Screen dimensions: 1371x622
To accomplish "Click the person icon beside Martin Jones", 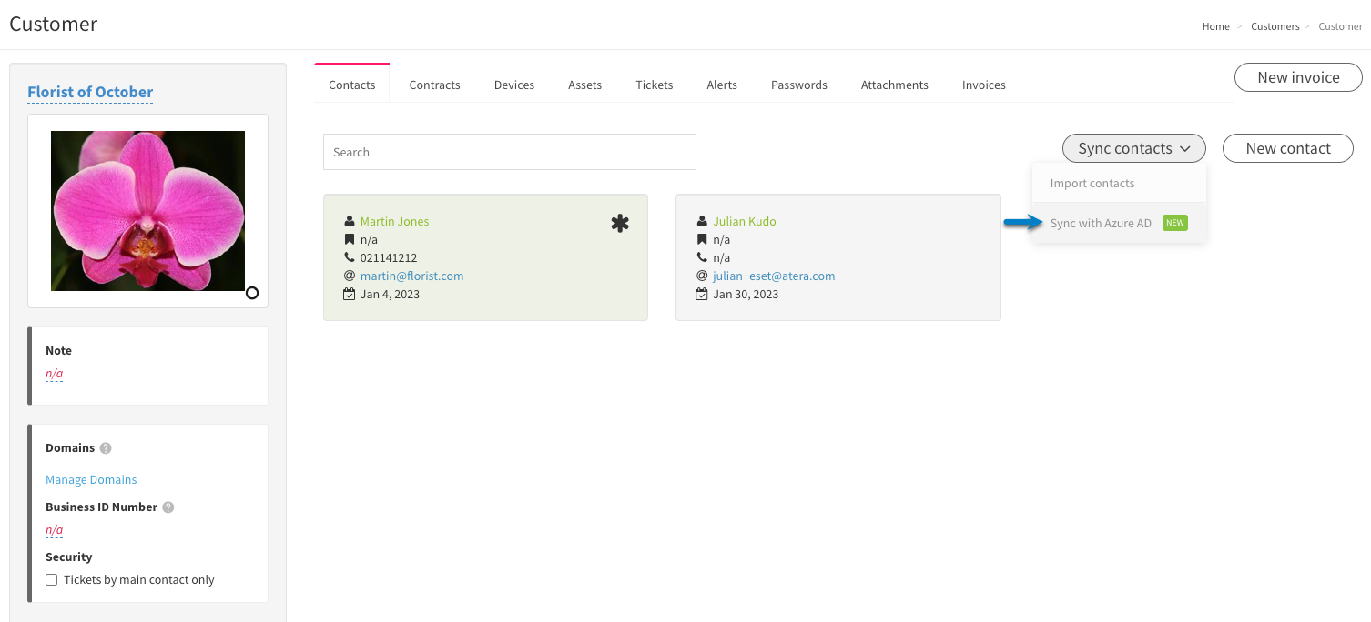I will (x=350, y=221).
